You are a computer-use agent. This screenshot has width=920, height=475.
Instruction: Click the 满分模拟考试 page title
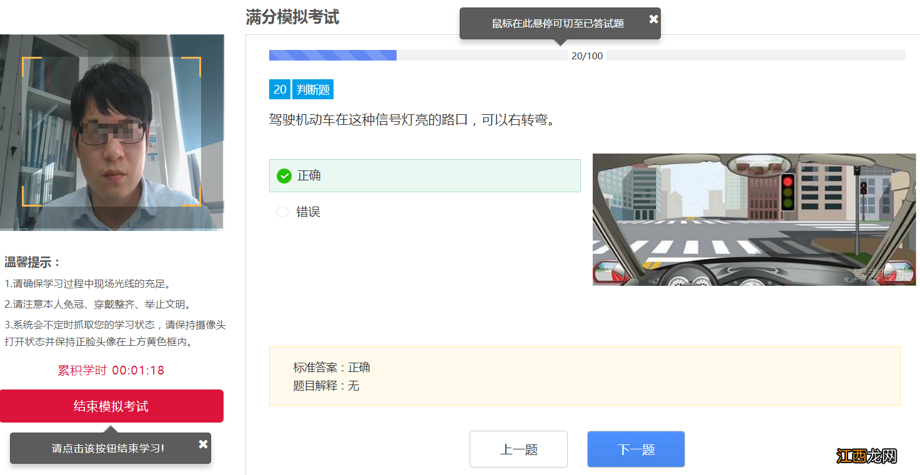292,17
